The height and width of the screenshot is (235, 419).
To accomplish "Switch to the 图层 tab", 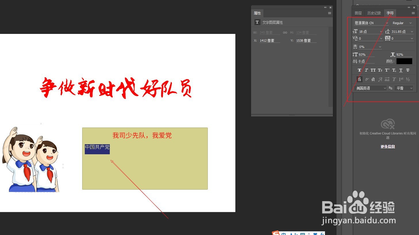I will (358, 13).
